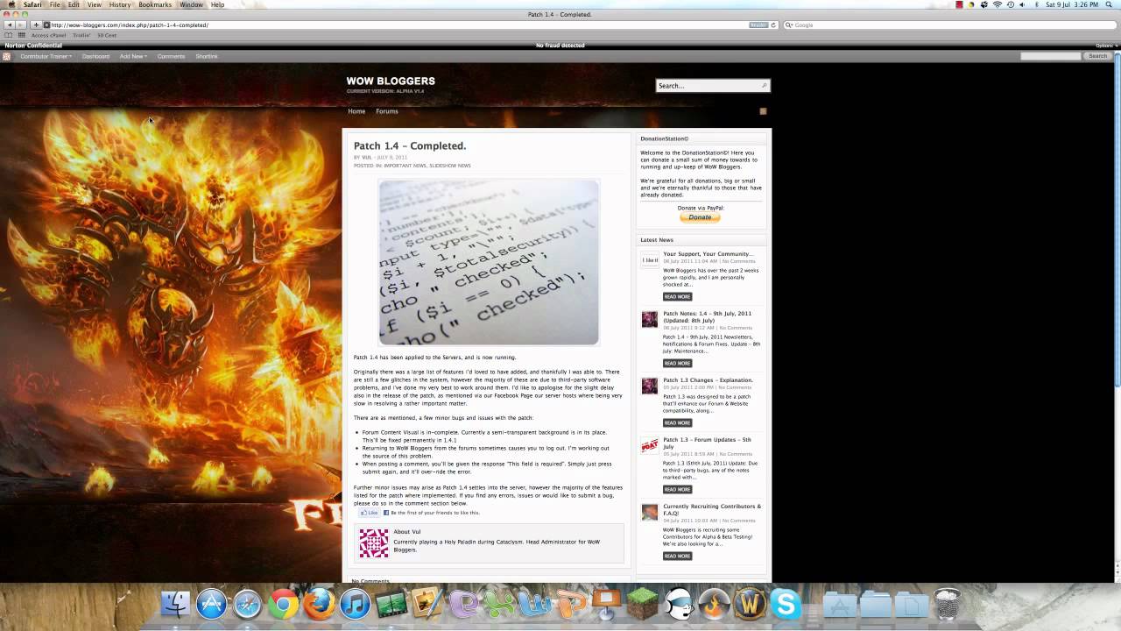Click the date and time in menu bar
The width and height of the screenshot is (1121, 631).
[1072, 4]
